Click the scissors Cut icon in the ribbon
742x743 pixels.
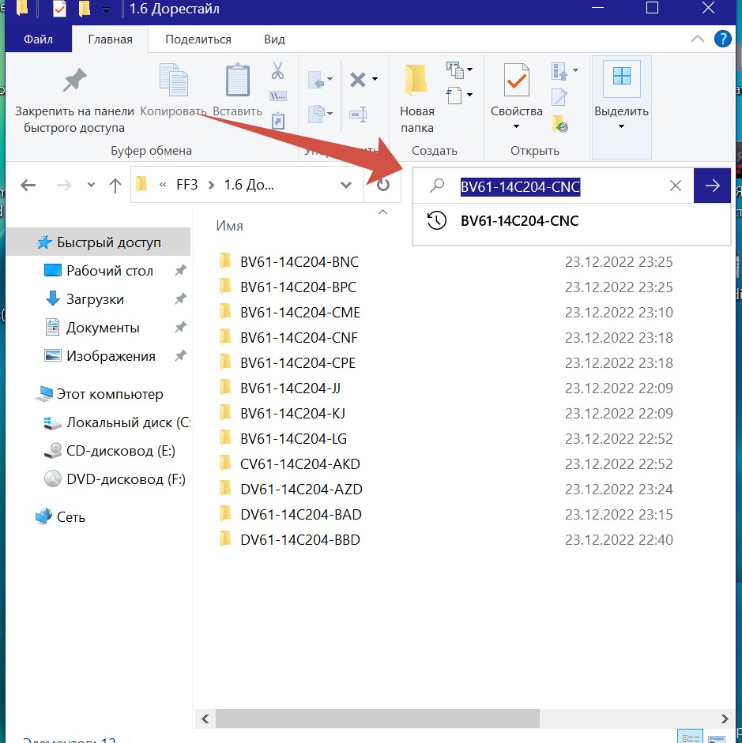[277, 71]
